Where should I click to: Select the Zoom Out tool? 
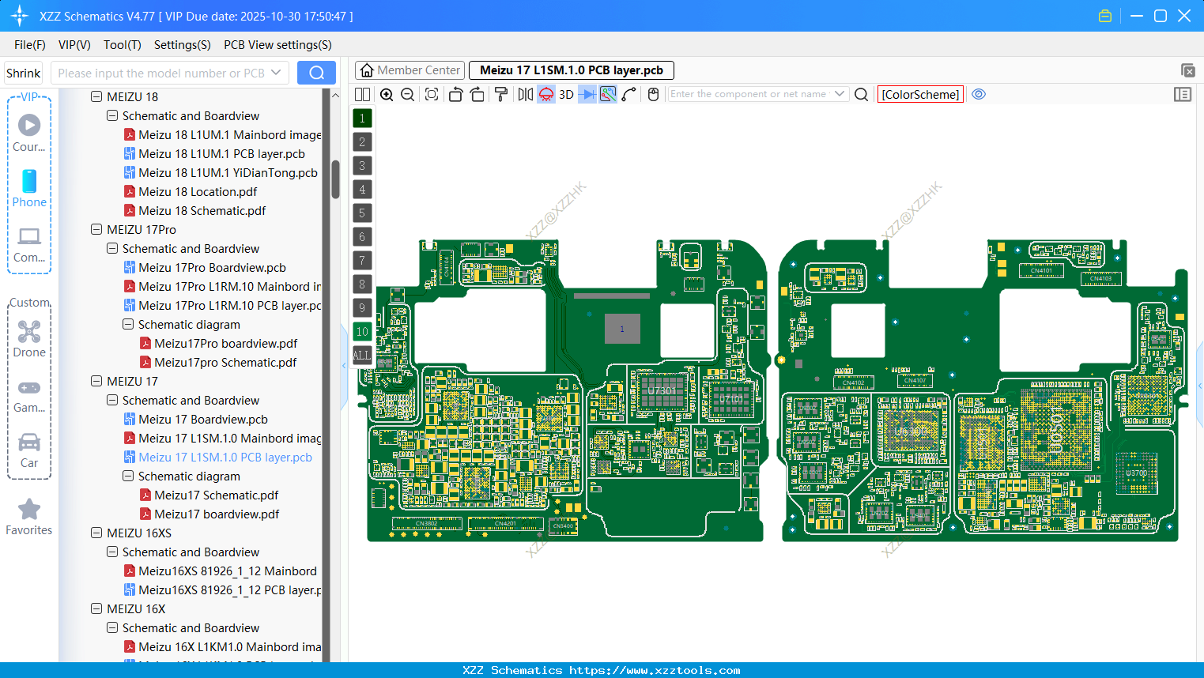coord(406,94)
